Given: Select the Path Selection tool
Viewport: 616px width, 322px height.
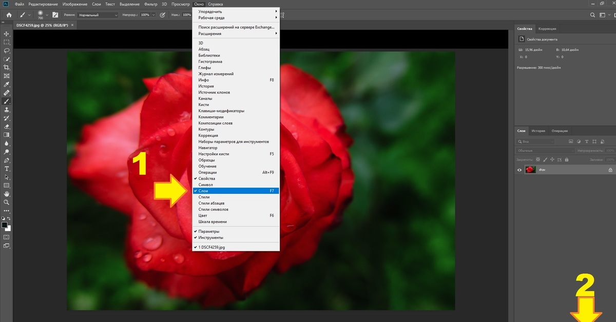Looking at the screenshot, I should [x=7, y=177].
